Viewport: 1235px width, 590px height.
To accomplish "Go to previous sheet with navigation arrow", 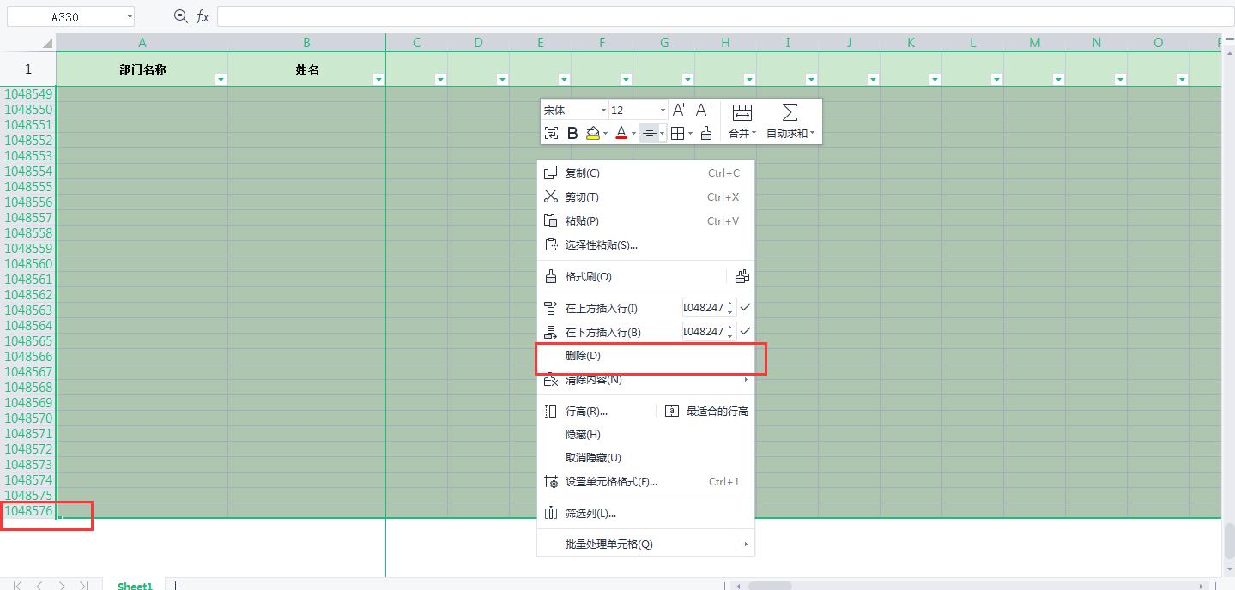I will coord(39,586).
